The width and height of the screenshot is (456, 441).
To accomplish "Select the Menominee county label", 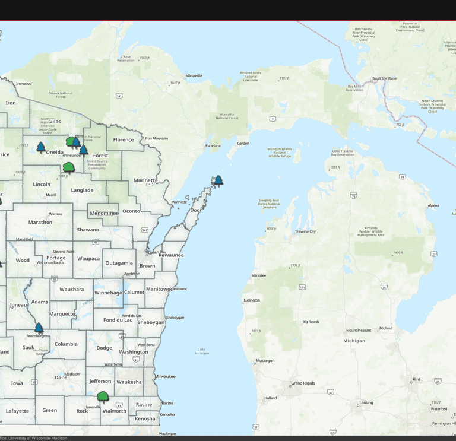I will tap(104, 213).
